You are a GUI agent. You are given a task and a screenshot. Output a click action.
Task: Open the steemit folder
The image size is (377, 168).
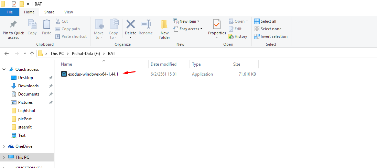tap(25, 127)
